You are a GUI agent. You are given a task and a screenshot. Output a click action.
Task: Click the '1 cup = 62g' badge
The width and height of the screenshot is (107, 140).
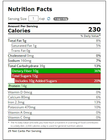click(61, 19)
